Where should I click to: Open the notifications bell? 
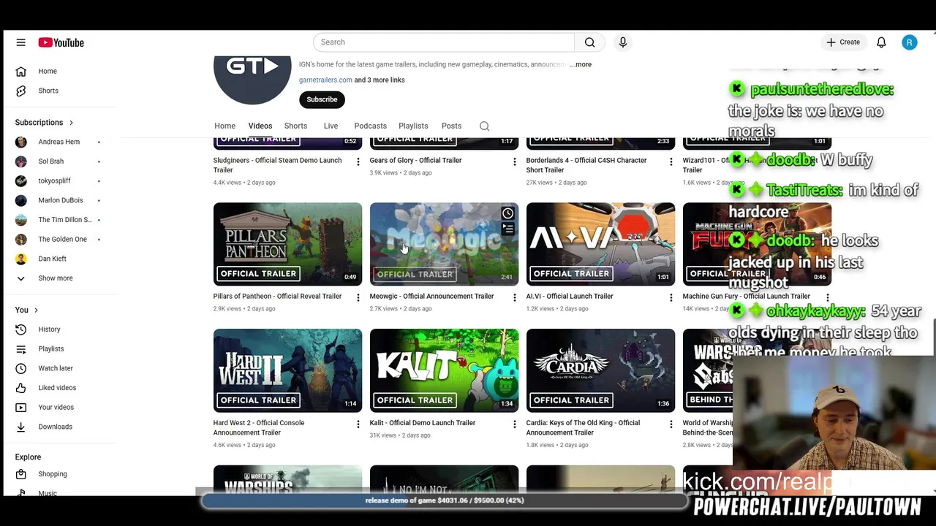[881, 42]
